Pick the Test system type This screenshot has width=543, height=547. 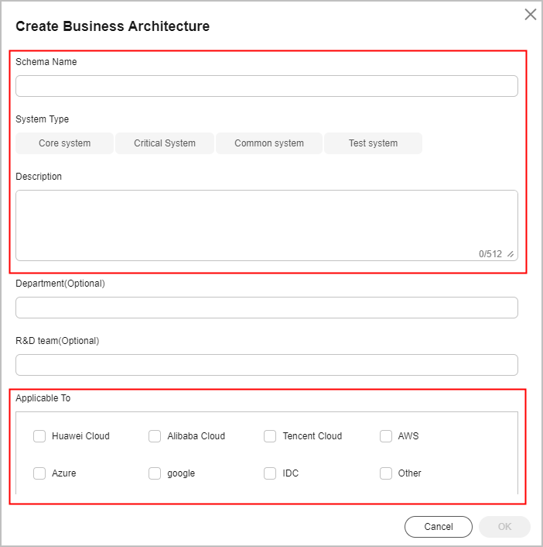[x=373, y=143]
